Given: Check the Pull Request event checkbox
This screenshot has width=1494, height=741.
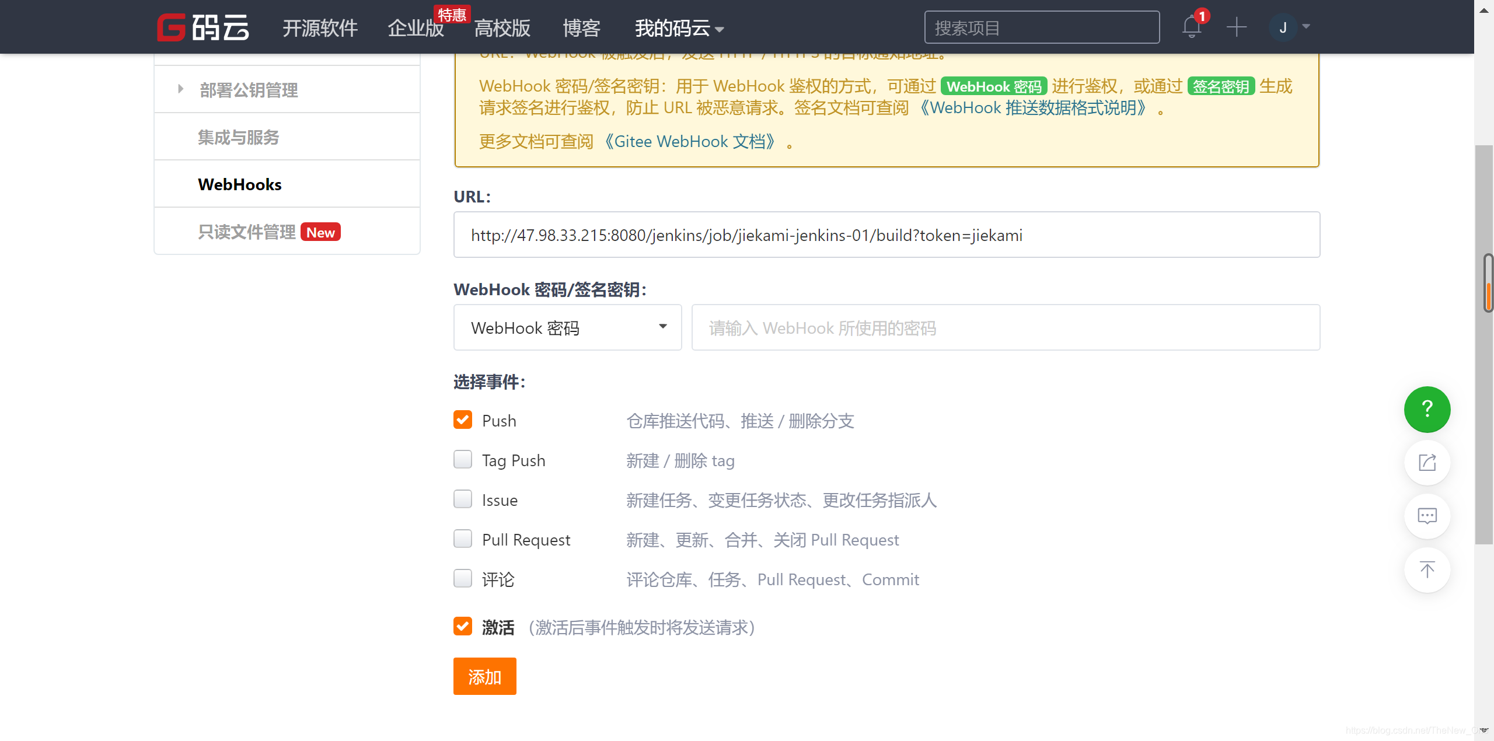Looking at the screenshot, I should click(x=463, y=539).
